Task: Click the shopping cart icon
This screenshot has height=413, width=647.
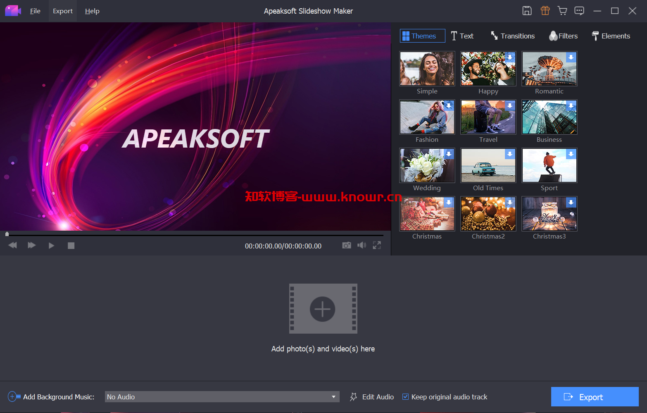Action: click(x=562, y=11)
